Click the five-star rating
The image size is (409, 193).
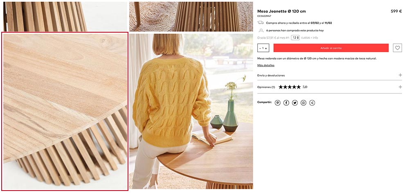click(x=290, y=87)
